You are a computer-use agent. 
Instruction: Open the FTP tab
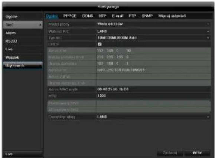click(x=132, y=16)
